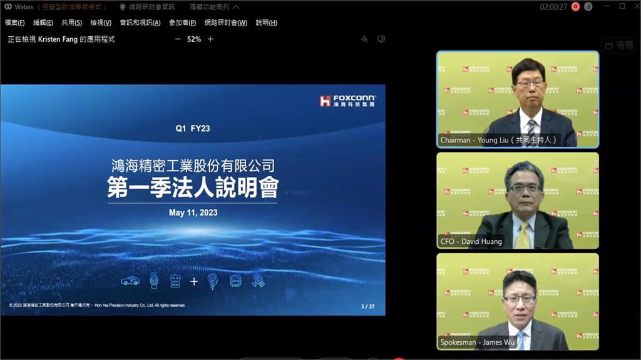Open the 音訊和視訊(A) menu
The image size is (641, 360).
click(140, 23)
